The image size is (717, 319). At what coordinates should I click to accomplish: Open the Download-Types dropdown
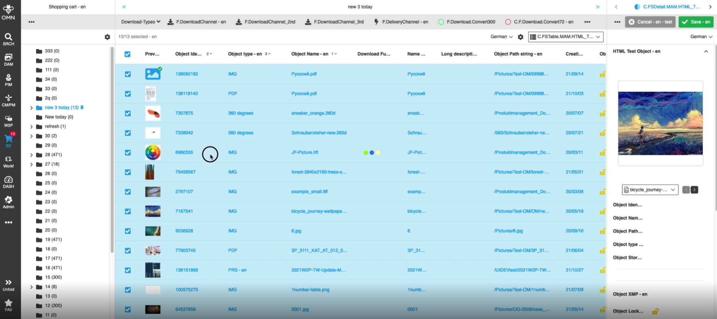click(x=140, y=22)
